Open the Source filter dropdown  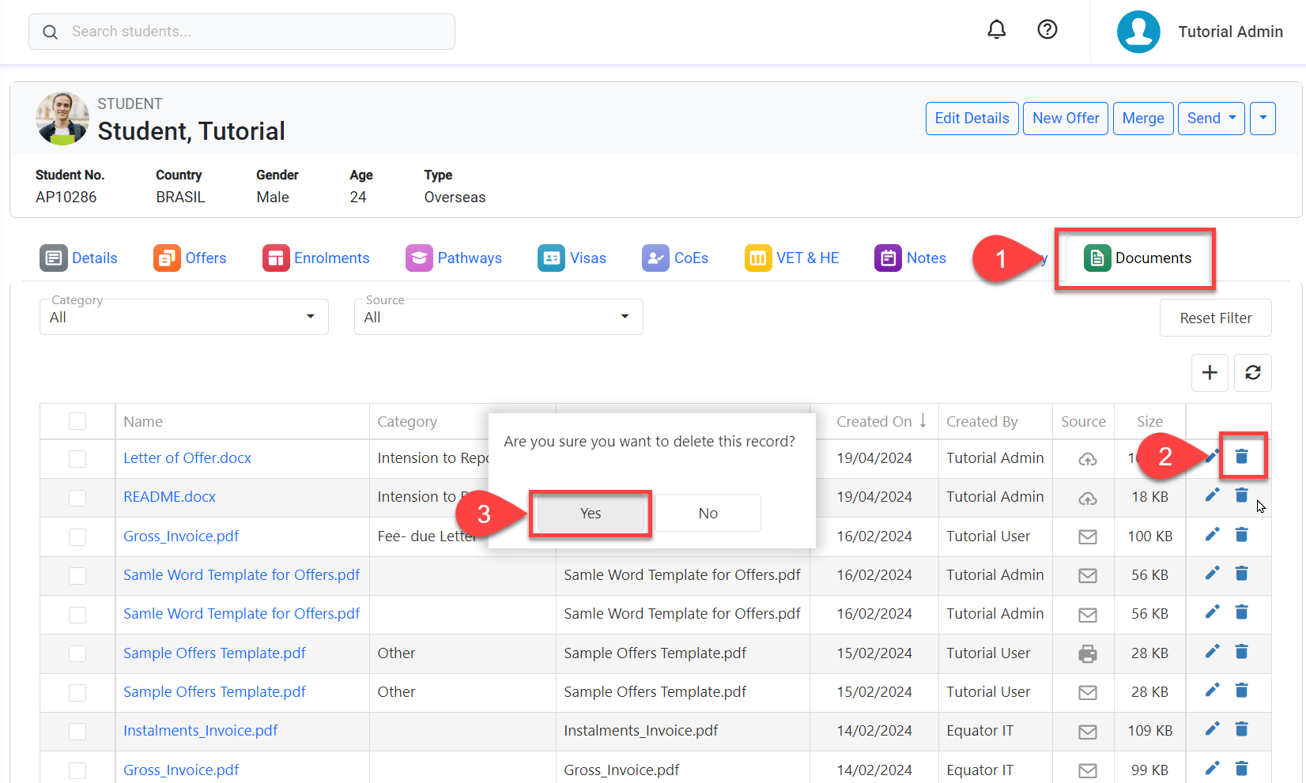click(498, 317)
